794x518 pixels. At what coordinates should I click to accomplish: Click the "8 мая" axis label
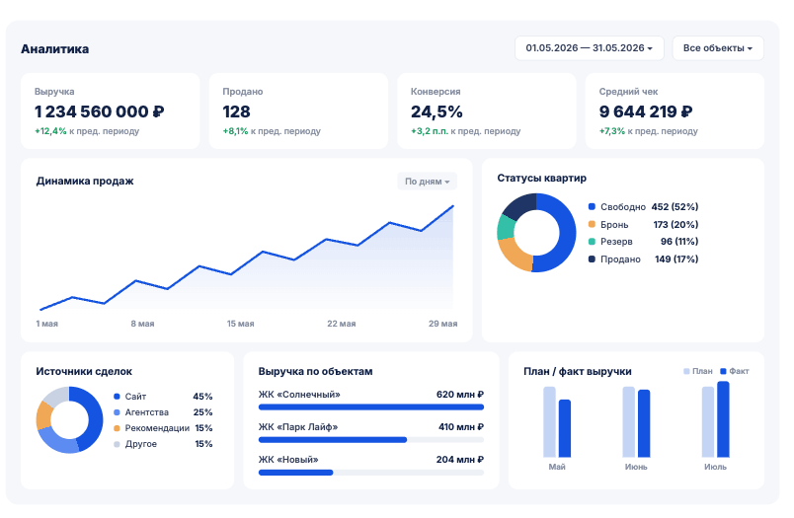click(142, 324)
